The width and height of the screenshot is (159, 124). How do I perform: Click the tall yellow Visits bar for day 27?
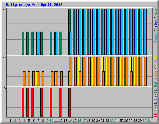pos(130,64)
